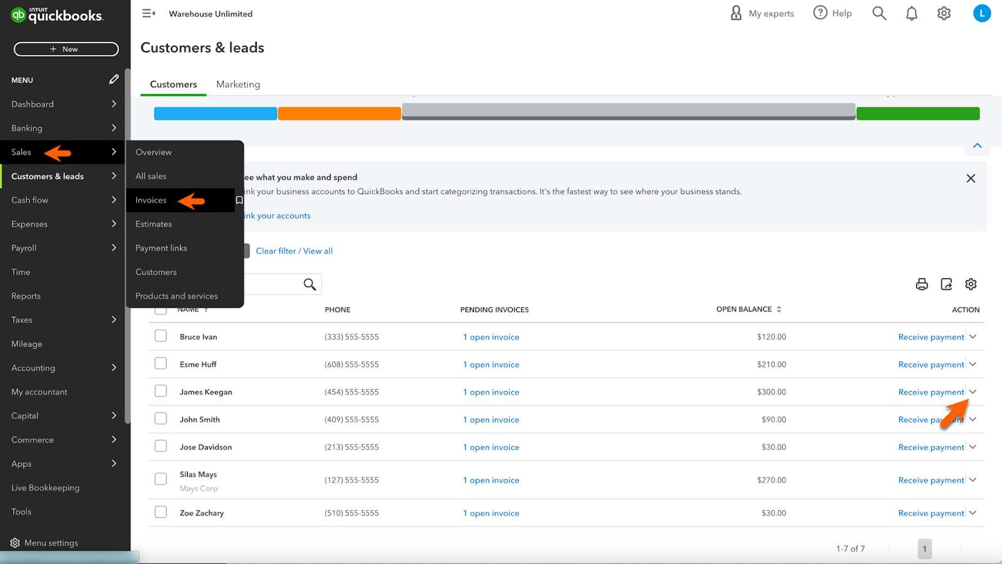The width and height of the screenshot is (1002, 564).
Task: Open James Keegan customer record
Action: [206, 392]
